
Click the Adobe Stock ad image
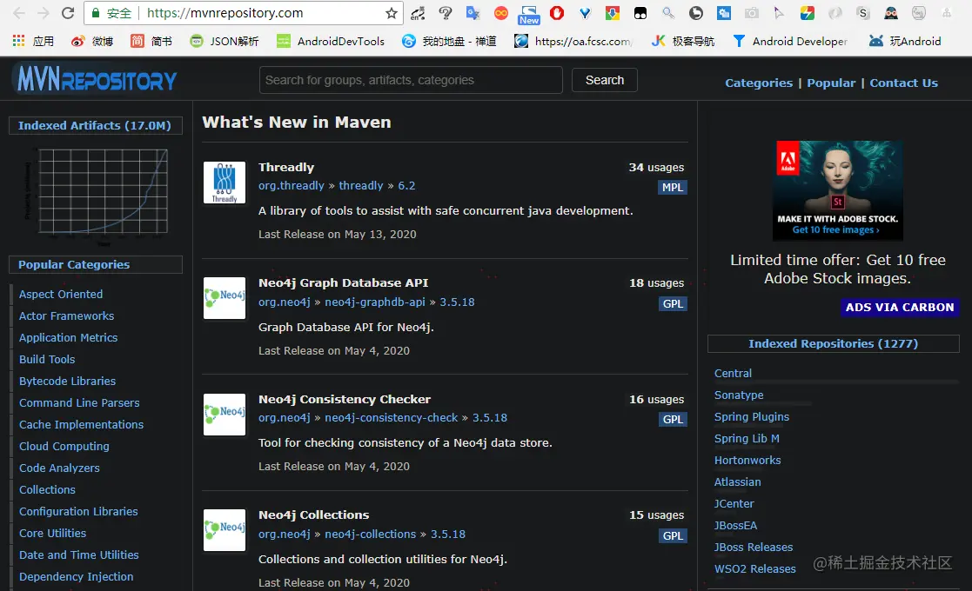pyautogui.click(x=837, y=190)
